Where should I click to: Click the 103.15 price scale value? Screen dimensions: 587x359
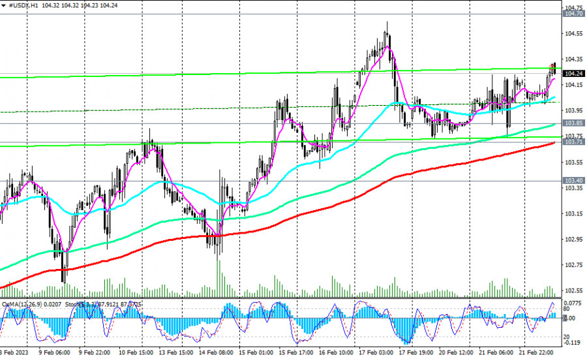574,213
